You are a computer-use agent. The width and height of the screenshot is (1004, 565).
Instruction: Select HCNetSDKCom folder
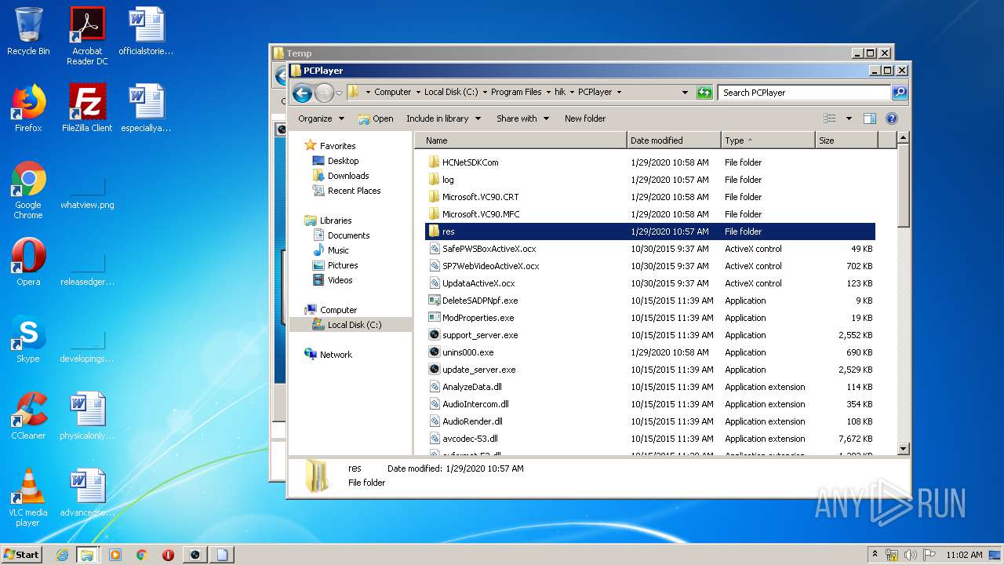pos(470,162)
